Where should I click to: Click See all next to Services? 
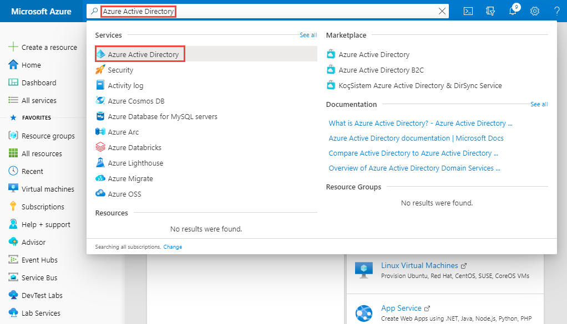(x=308, y=34)
